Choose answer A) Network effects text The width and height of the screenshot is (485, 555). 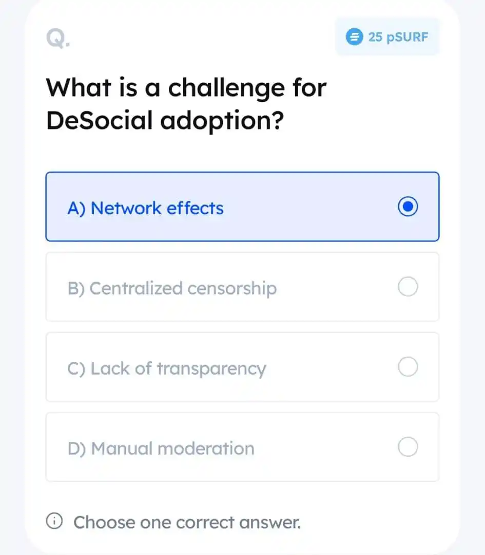tap(145, 208)
